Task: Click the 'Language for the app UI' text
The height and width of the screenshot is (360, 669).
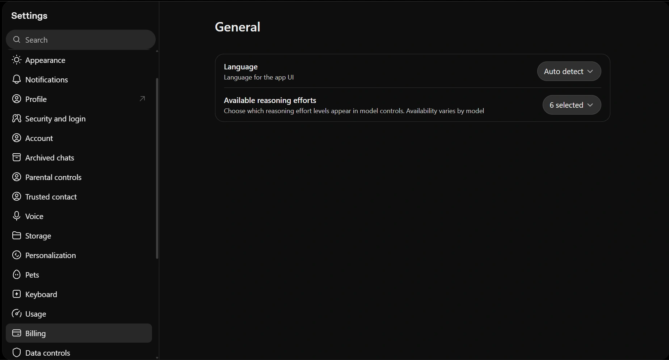Action: point(259,77)
